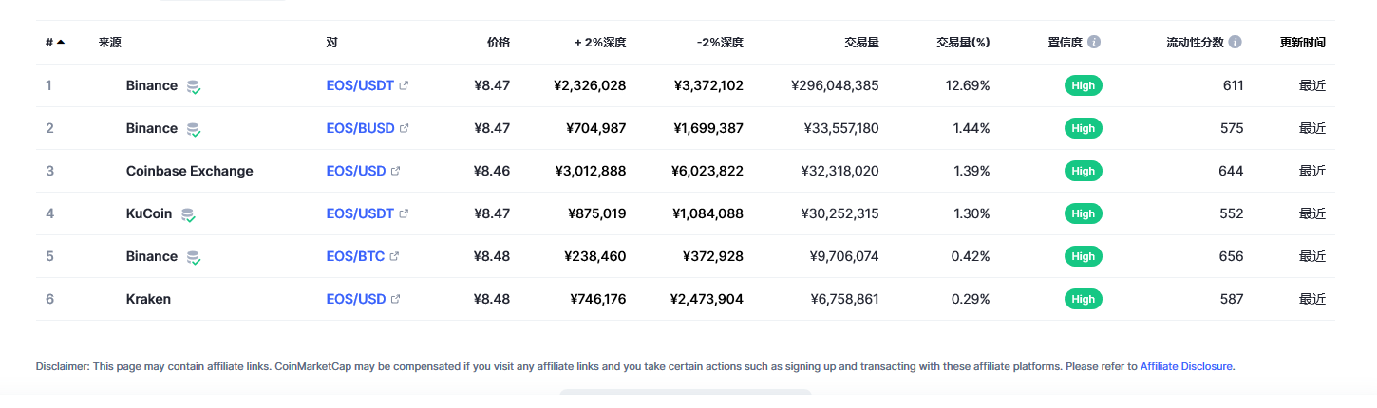1377x408 pixels.
Task: Click the info icon next to 置信度
Action: (1094, 43)
